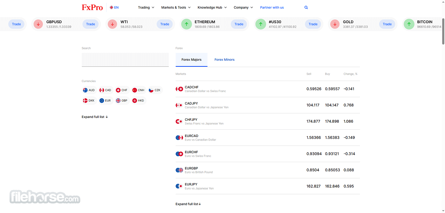Filter by CHF currency chip
Image resolution: width=445 pixels, height=213 pixels.
[x=122, y=90]
